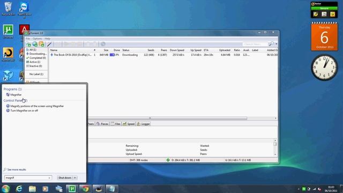Click the green tray icon in system tray
The width and height of the screenshot is (343, 193).
point(304,189)
